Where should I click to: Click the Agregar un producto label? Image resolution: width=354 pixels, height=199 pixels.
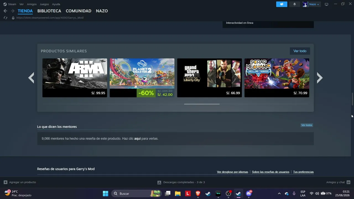click(23, 182)
